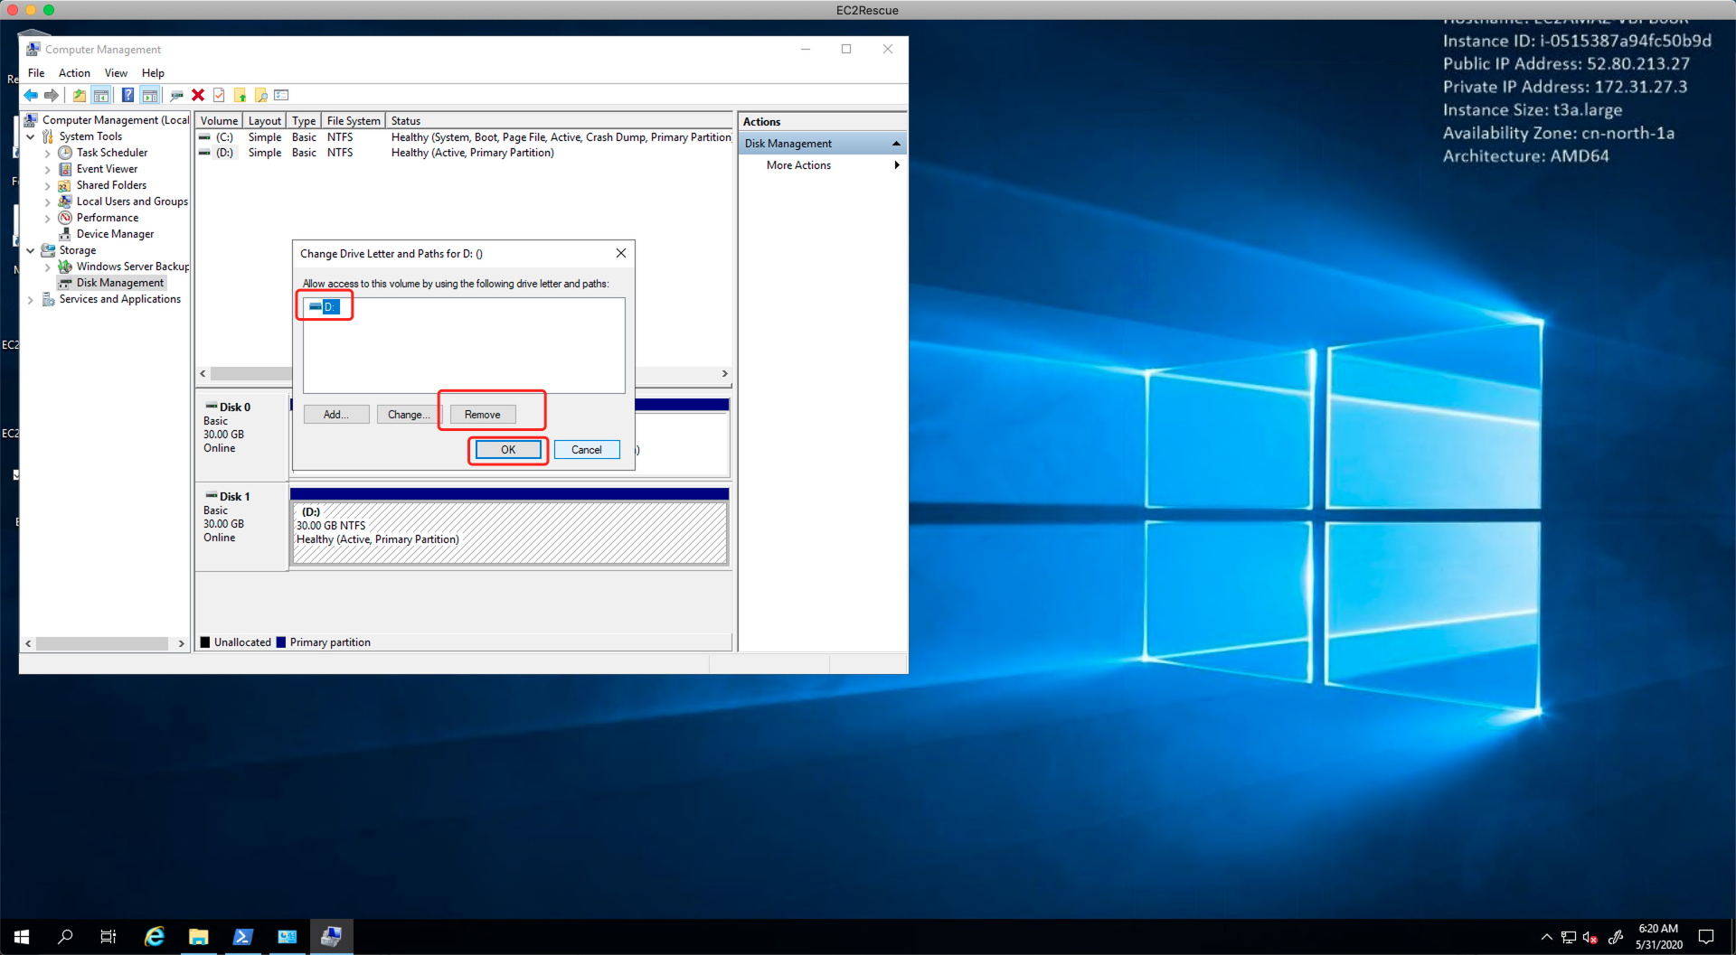This screenshot has width=1736, height=955.
Task: Click the Up One Level folder icon
Action: tap(80, 95)
